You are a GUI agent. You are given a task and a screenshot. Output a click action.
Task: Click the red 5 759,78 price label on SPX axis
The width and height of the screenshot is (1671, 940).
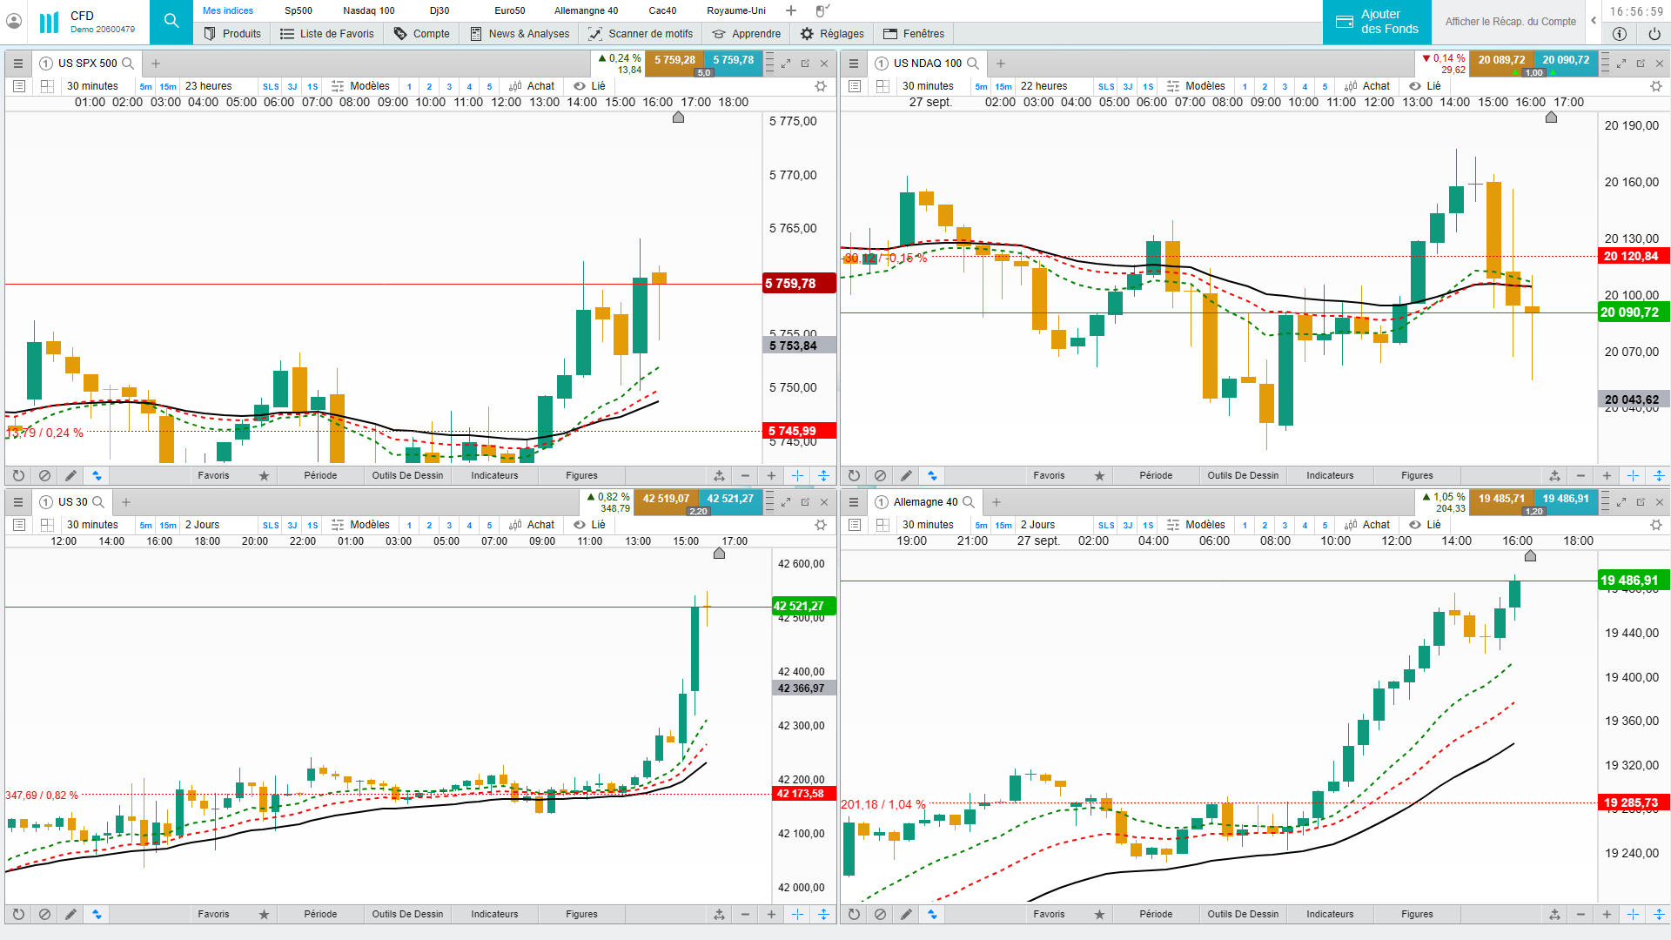click(798, 284)
